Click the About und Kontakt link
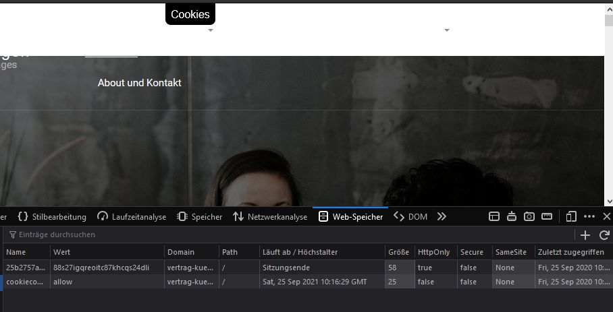 (x=139, y=83)
